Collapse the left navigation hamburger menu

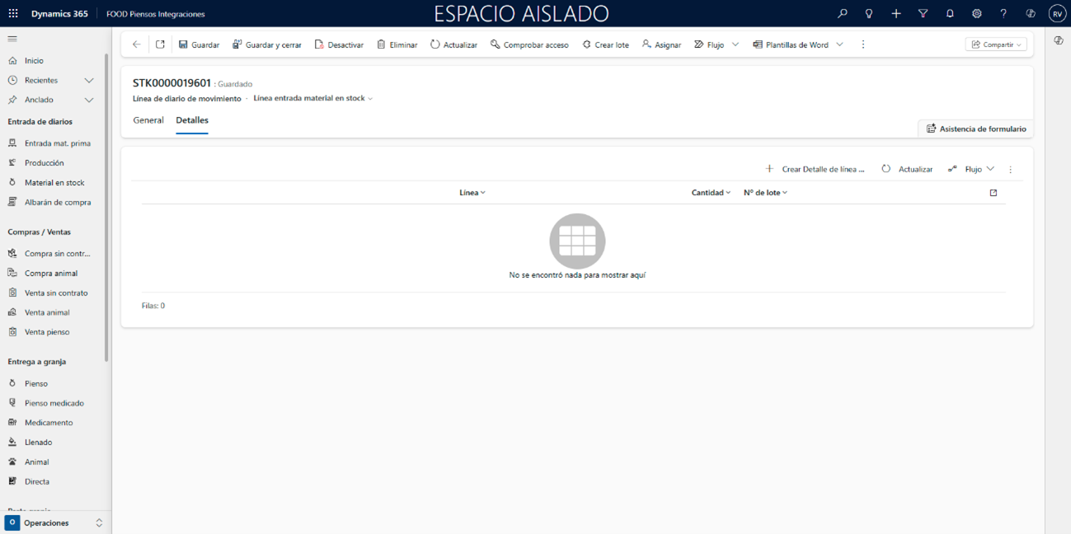12,39
